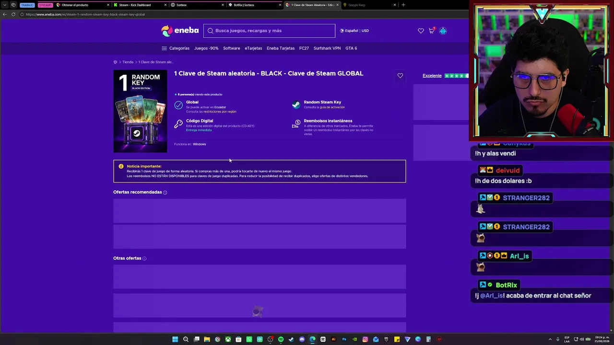Open Steam from taskbar
This screenshot has height=345, width=614.
pos(291,339)
